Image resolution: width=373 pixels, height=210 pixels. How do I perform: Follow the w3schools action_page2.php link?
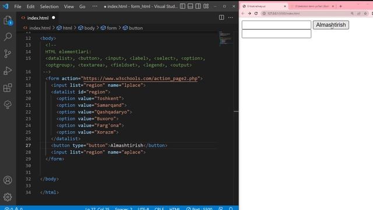point(140,78)
